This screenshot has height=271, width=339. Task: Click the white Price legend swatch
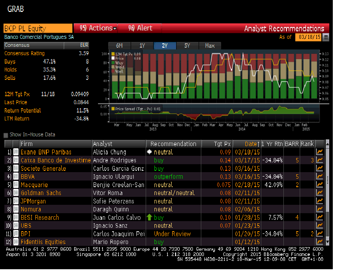[113, 58]
